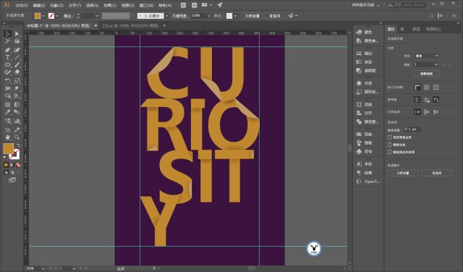This screenshot has height=272, width=463.
Task: Check the third checkbox for scaling strokes and effects
Action: (390, 152)
